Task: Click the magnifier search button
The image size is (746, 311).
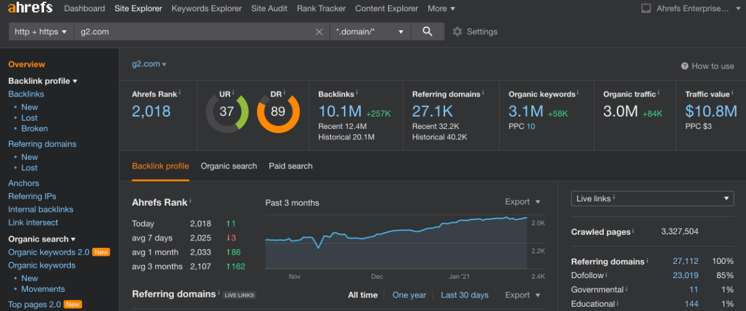Action: click(427, 32)
